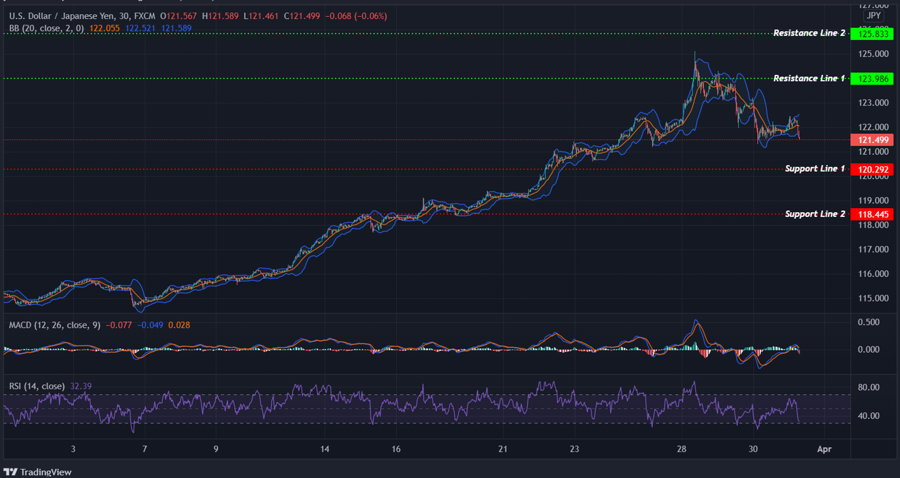
Task: Click the RSI value 32.39
Action: [x=81, y=386]
